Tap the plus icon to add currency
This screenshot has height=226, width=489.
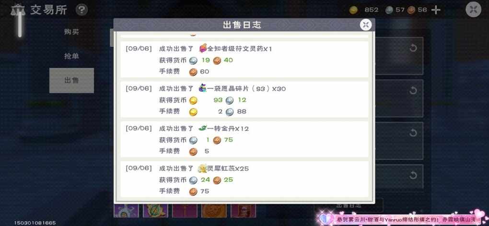[436, 10]
